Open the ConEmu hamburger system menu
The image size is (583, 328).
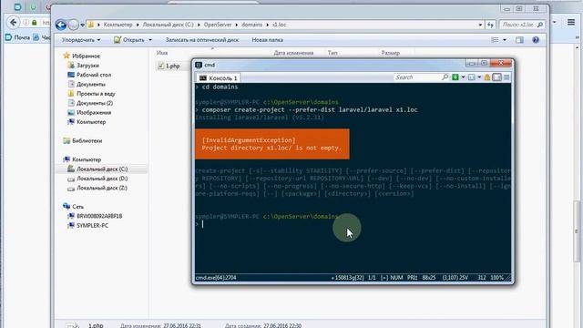coord(506,77)
